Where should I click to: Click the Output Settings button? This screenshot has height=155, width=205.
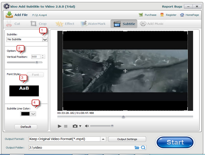coord(127,139)
